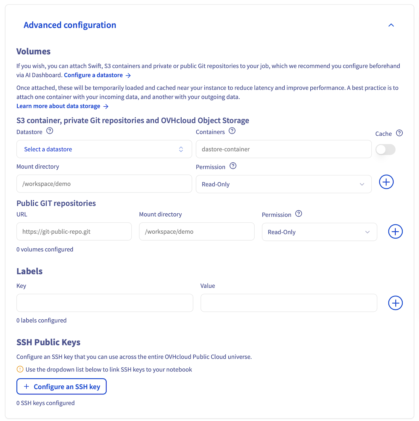Add a new label entry
This screenshot has height=421, width=419.
pos(395,303)
